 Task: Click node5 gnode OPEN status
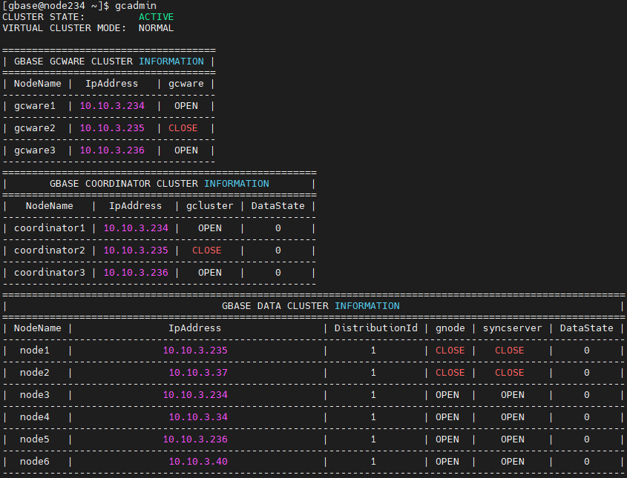pos(447,439)
